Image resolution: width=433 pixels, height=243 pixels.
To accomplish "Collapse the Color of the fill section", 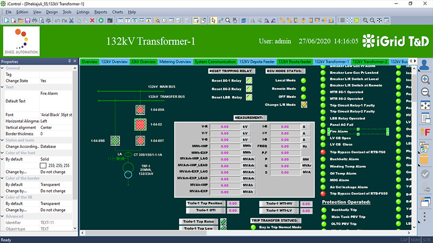I will point(3,197).
